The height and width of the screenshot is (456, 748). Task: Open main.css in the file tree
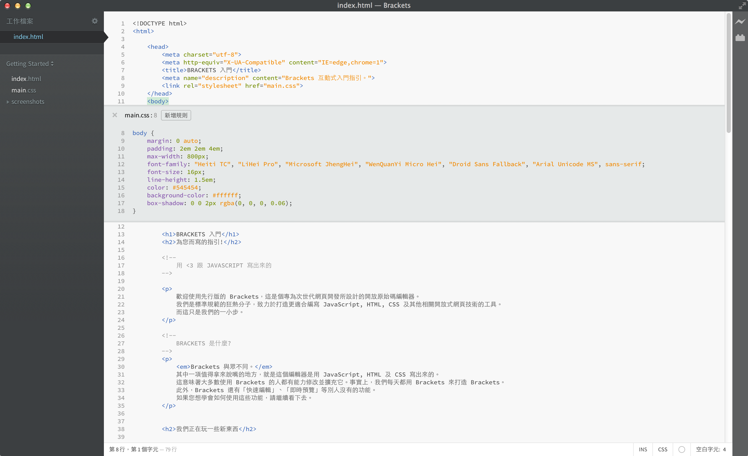coord(24,90)
